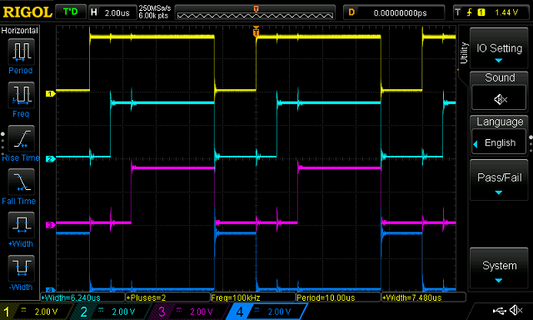Click the T'D trigger status indicator
This screenshot has height=320, width=533.
tap(70, 12)
